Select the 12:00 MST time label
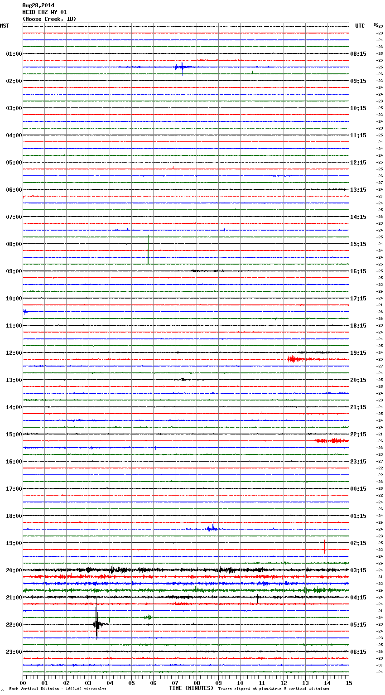The height and width of the screenshot is (695, 385). coord(14,353)
